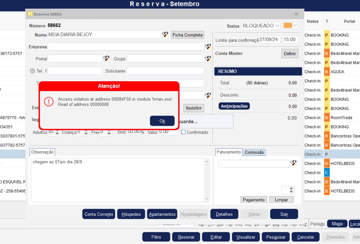Click the stepper above the Limpar button
The height and width of the screenshot is (244, 360).
tap(291, 190)
